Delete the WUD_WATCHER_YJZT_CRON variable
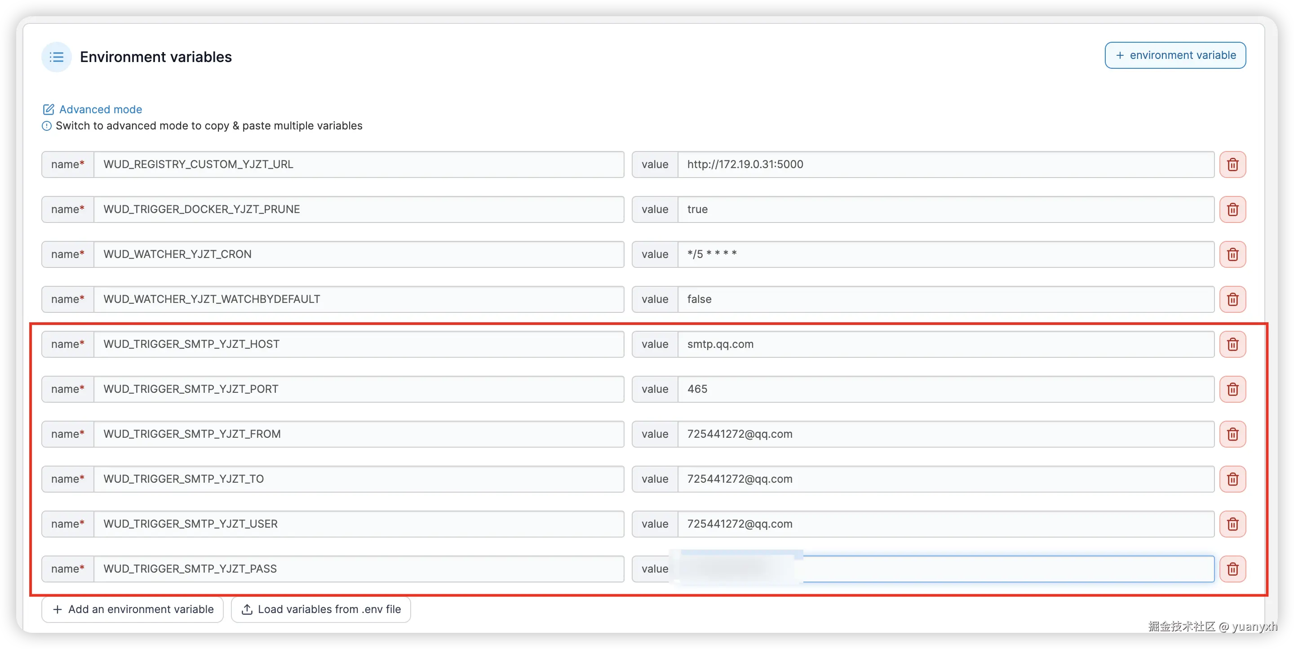The width and height of the screenshot is (1294, 649). [x=1233, y=254]
